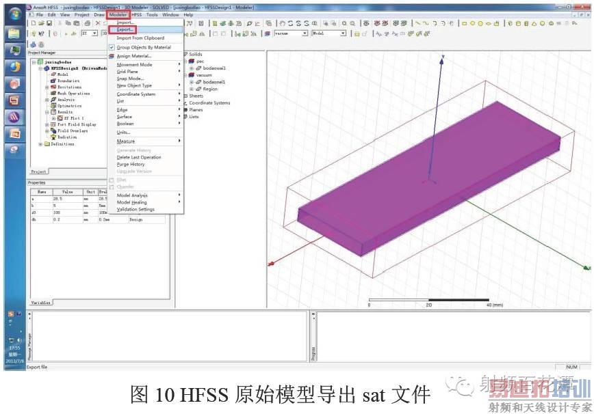Viewport: 594px width, 414px height.
Task: Click the New project toolbar icon
Action: point(34,23)
